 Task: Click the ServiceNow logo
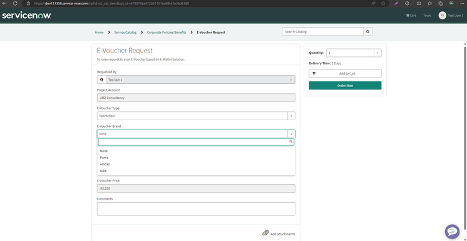(26, 16)
